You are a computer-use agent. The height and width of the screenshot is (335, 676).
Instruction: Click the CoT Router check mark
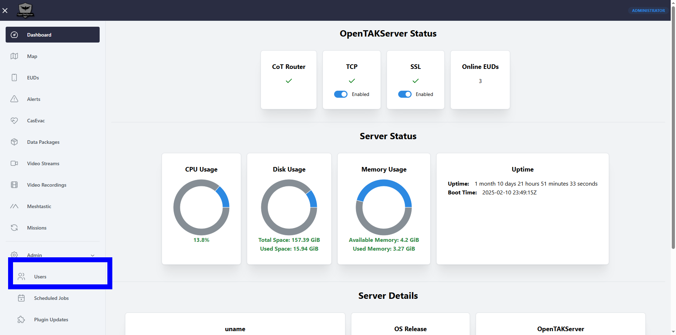289,81
